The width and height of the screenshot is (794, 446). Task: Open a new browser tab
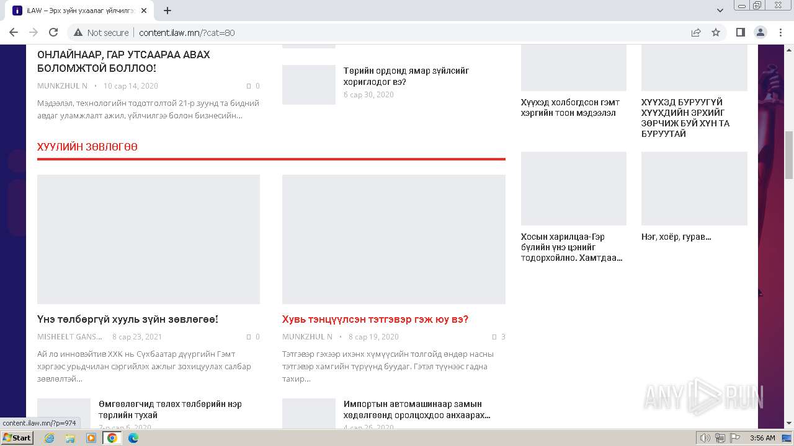(x=167, y=11)
